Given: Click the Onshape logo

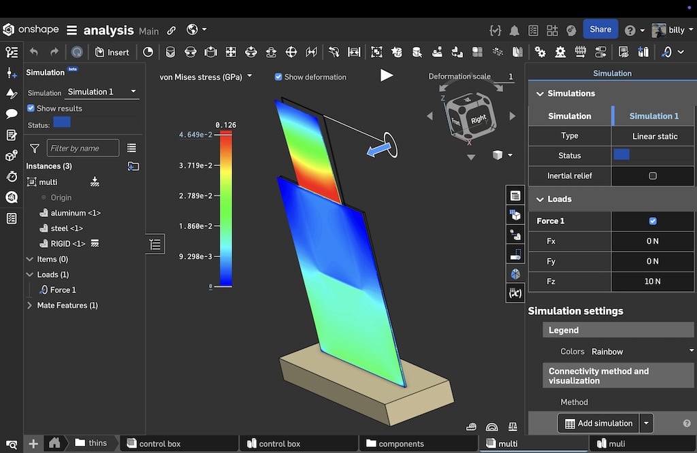Looking at the screenshot, I should point(30,30).
